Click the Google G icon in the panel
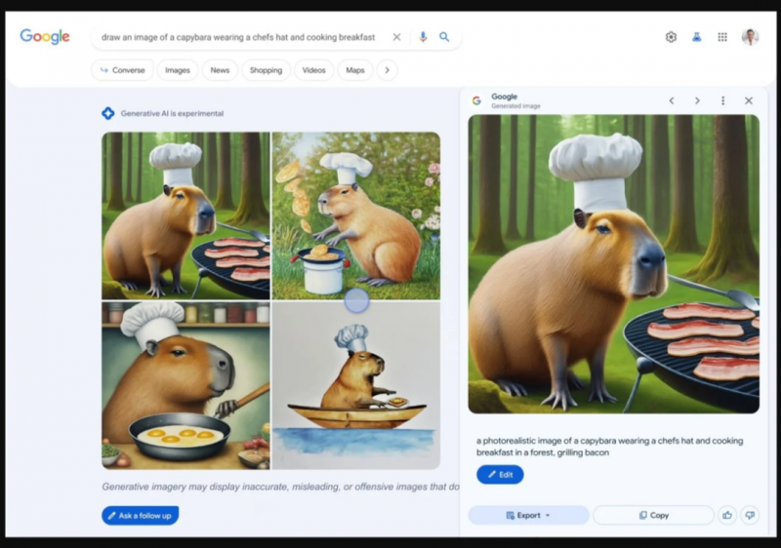 click(x=476, y=101)
